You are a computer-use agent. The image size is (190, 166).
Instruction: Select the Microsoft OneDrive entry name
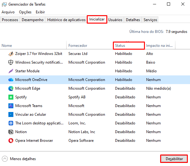pos(31,80)
